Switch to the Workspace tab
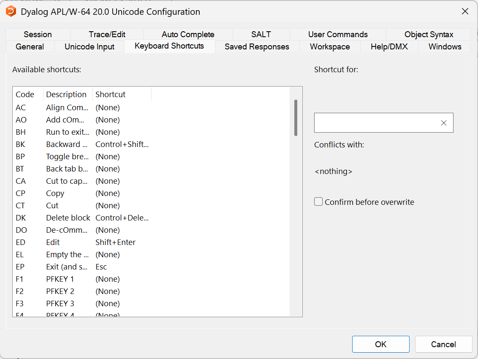Viewport: 478px width, 359px height. pyautogui.click(x=329, y=46)
